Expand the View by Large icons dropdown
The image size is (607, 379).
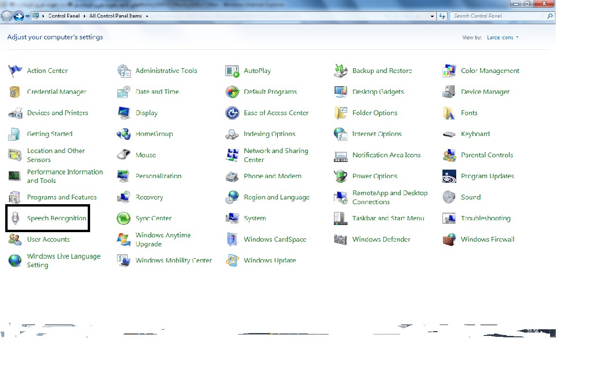502,37
